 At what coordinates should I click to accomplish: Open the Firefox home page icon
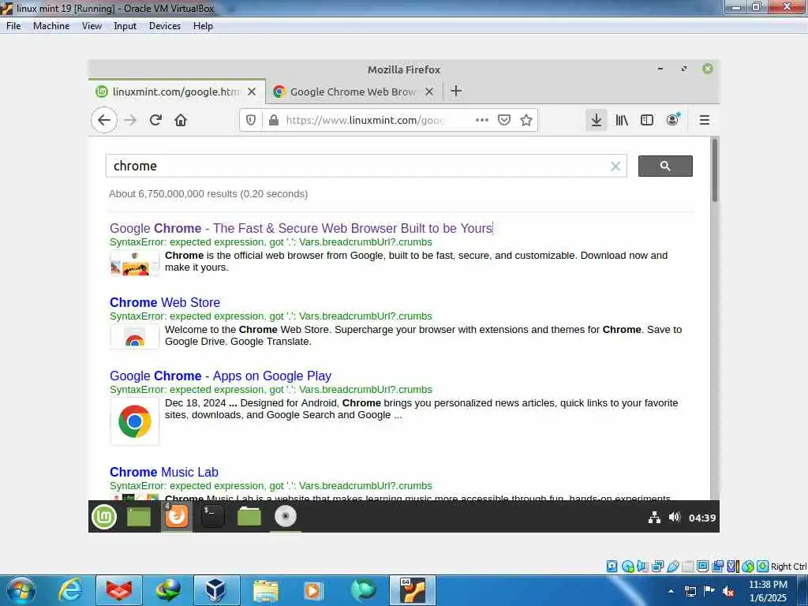point(181,120)
